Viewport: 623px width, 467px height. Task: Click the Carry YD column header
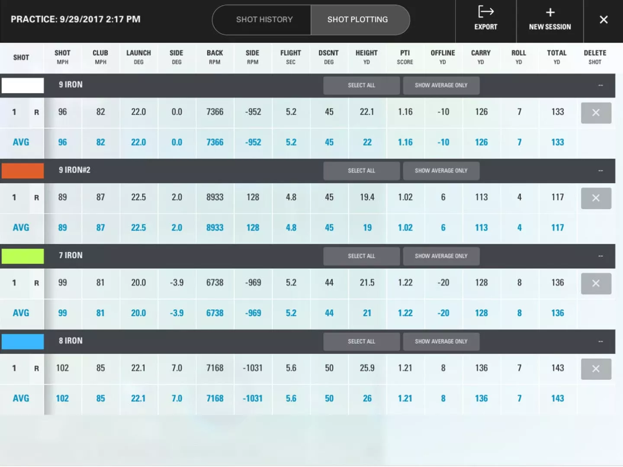point(481,57)
